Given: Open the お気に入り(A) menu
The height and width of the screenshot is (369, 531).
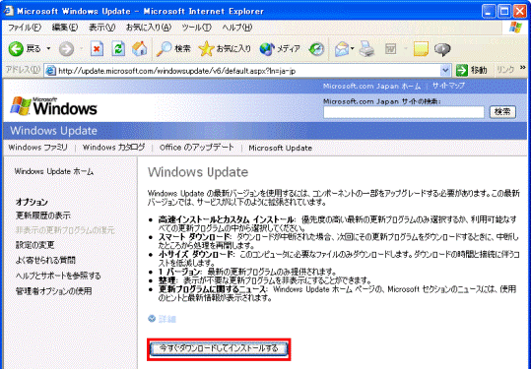Looking at the screenshot, I should (x=149, y=28).
